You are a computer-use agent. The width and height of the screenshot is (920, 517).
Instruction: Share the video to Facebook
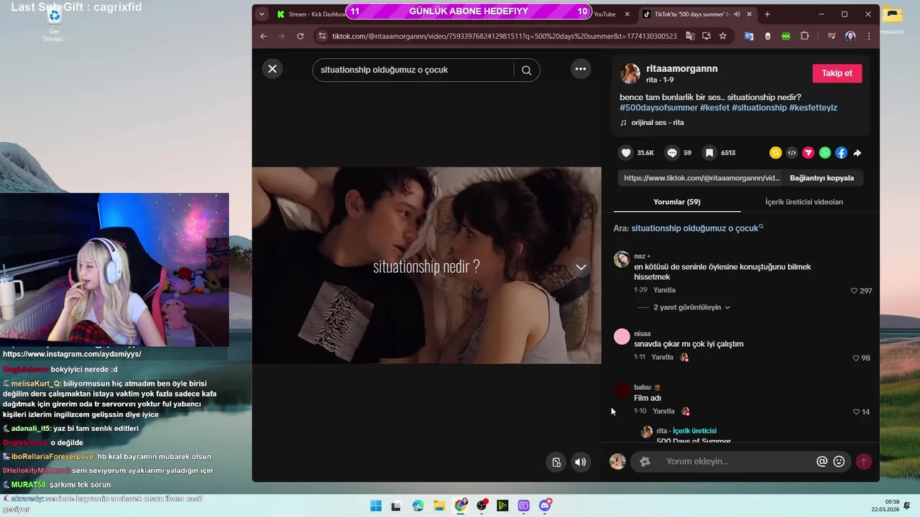tap(841, 152)
